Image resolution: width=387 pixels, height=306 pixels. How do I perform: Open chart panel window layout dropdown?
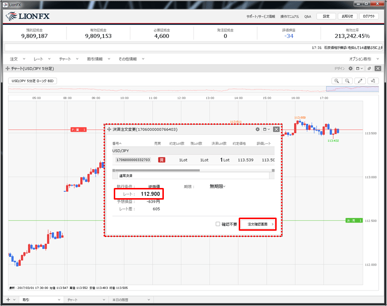(x=359, y=68)
